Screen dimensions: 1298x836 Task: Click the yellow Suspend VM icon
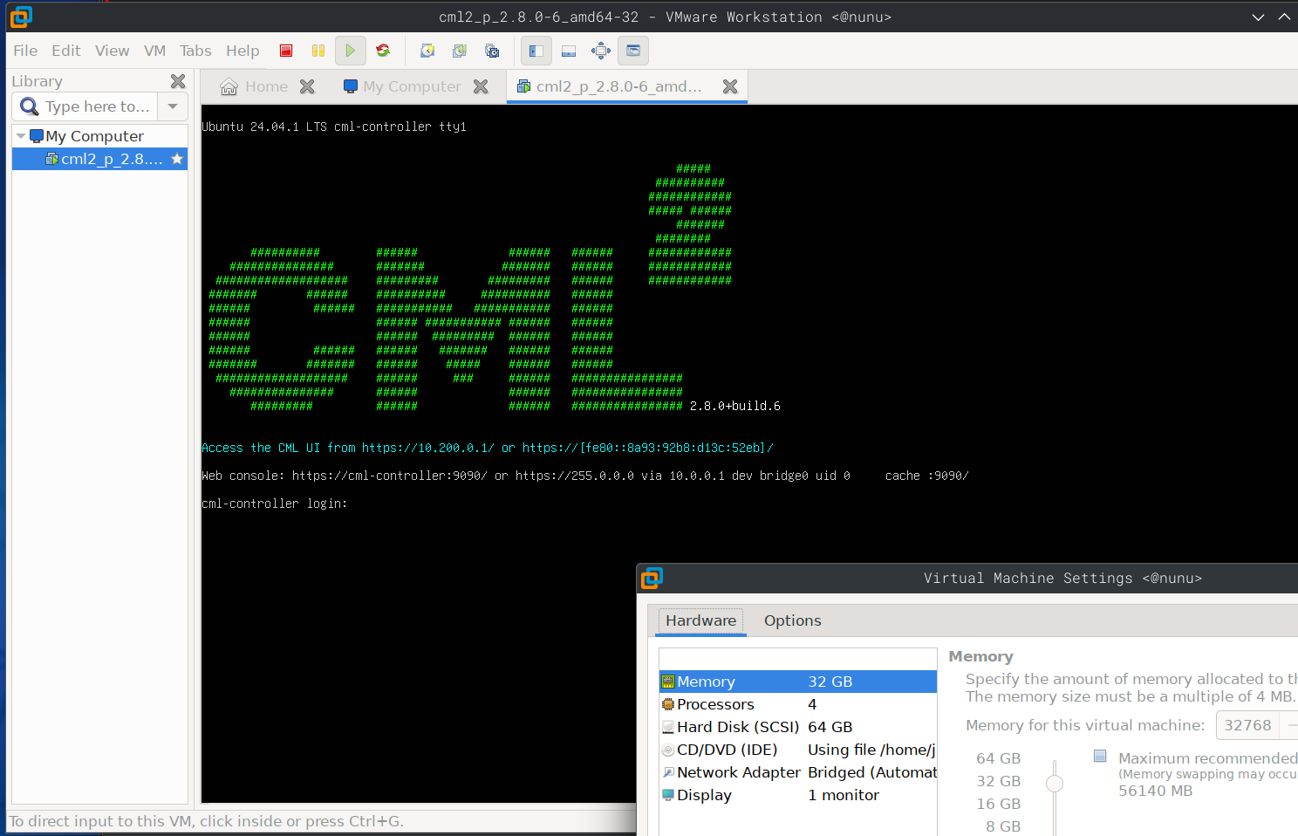(318, 51)
